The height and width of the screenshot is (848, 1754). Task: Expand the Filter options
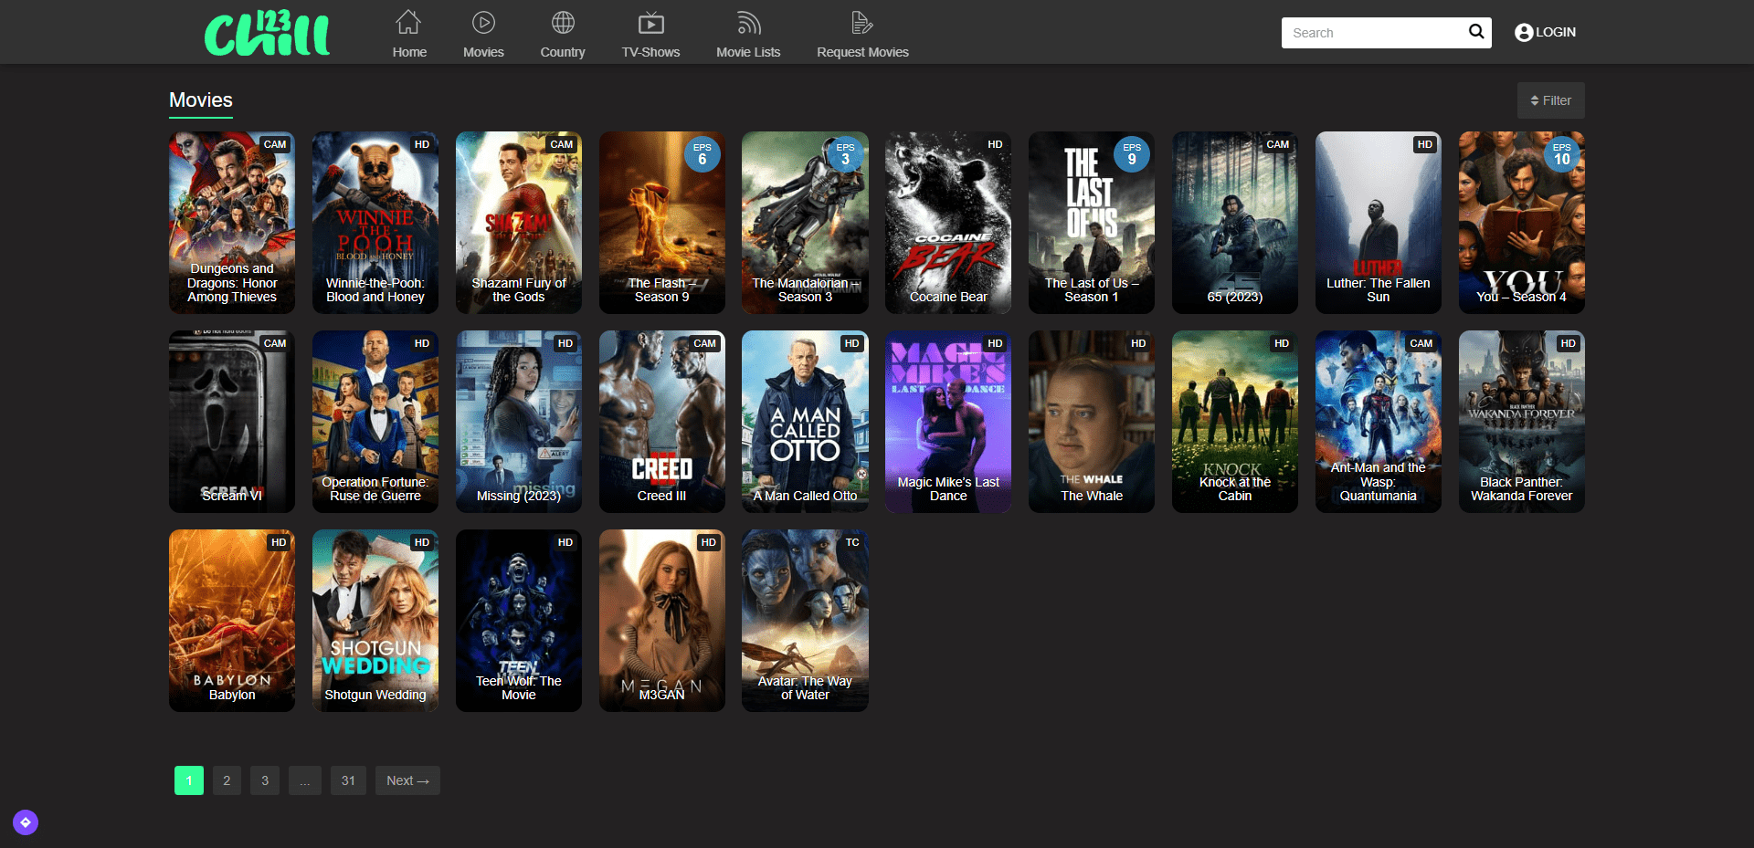[x=1550, y=100]
